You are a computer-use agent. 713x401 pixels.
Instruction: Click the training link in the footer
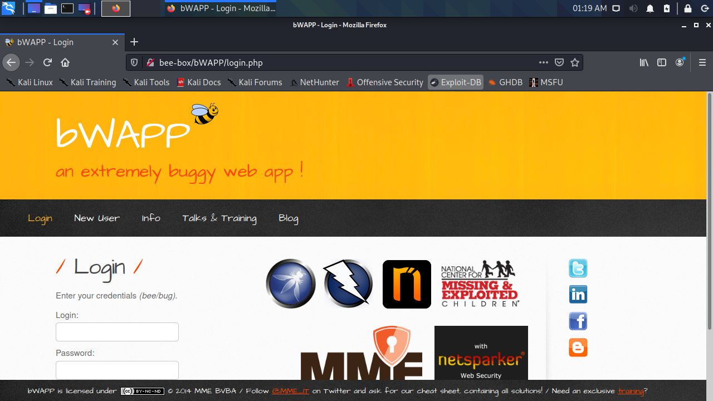coord(631,391)
